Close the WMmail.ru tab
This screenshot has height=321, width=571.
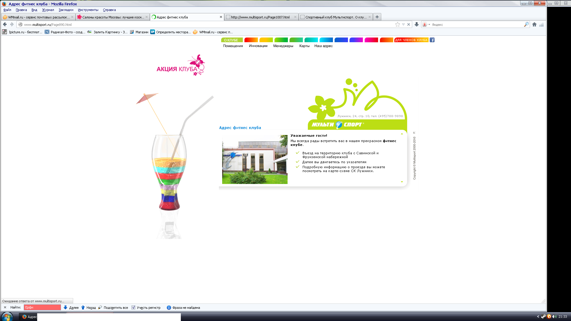click(72, 17)
